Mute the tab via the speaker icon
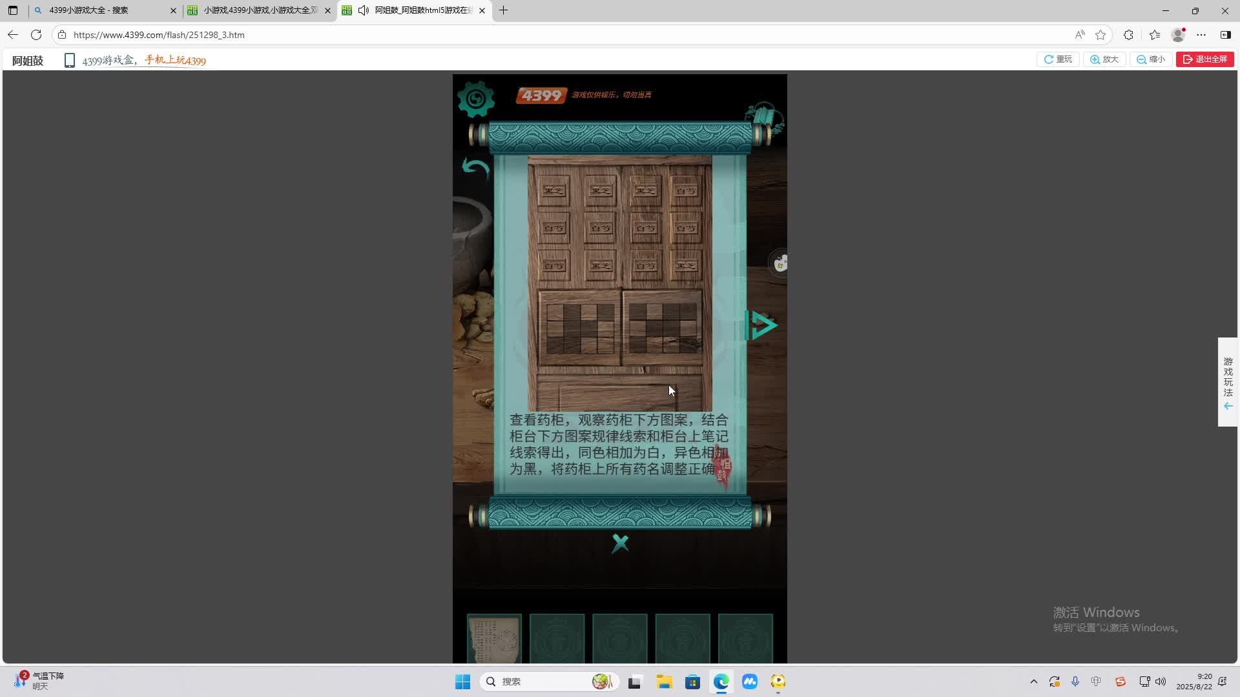Viewport: 1240px width, 697px height. coord(364,10)
